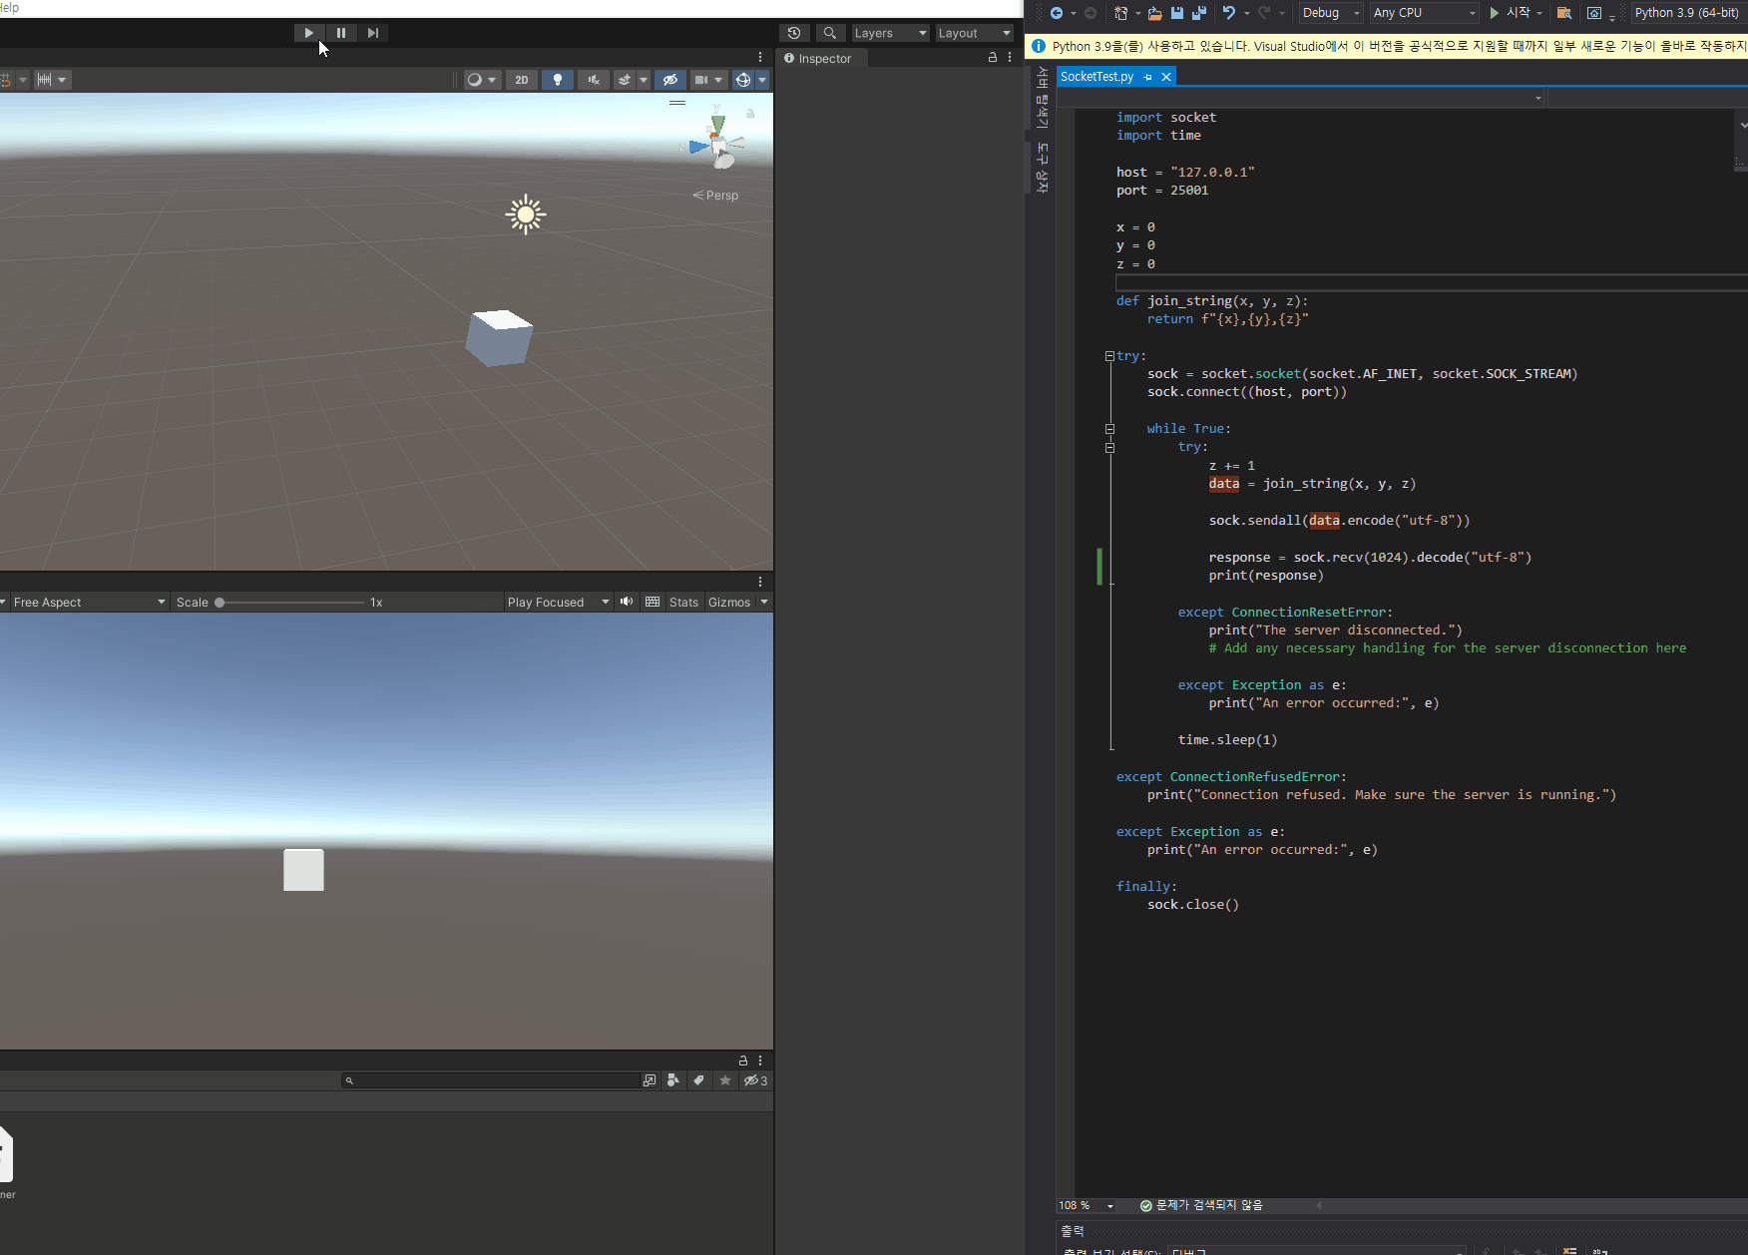Select the cube in Scene view
Image resolution: width=1748 pixels, height=1255 pixels.
[x=499, y=337]
